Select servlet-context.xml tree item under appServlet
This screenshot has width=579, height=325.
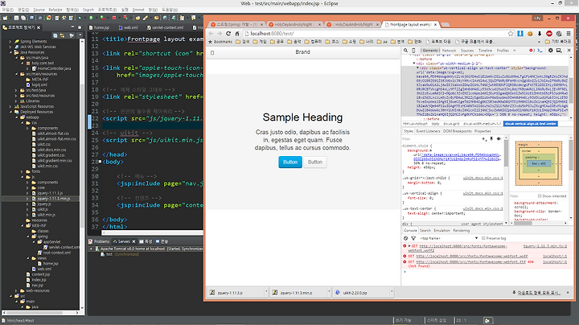(x=60, y=247)
